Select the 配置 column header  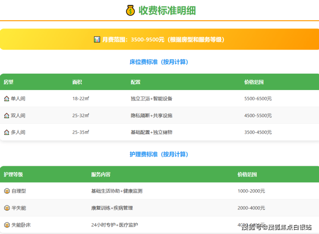point(135,82)
